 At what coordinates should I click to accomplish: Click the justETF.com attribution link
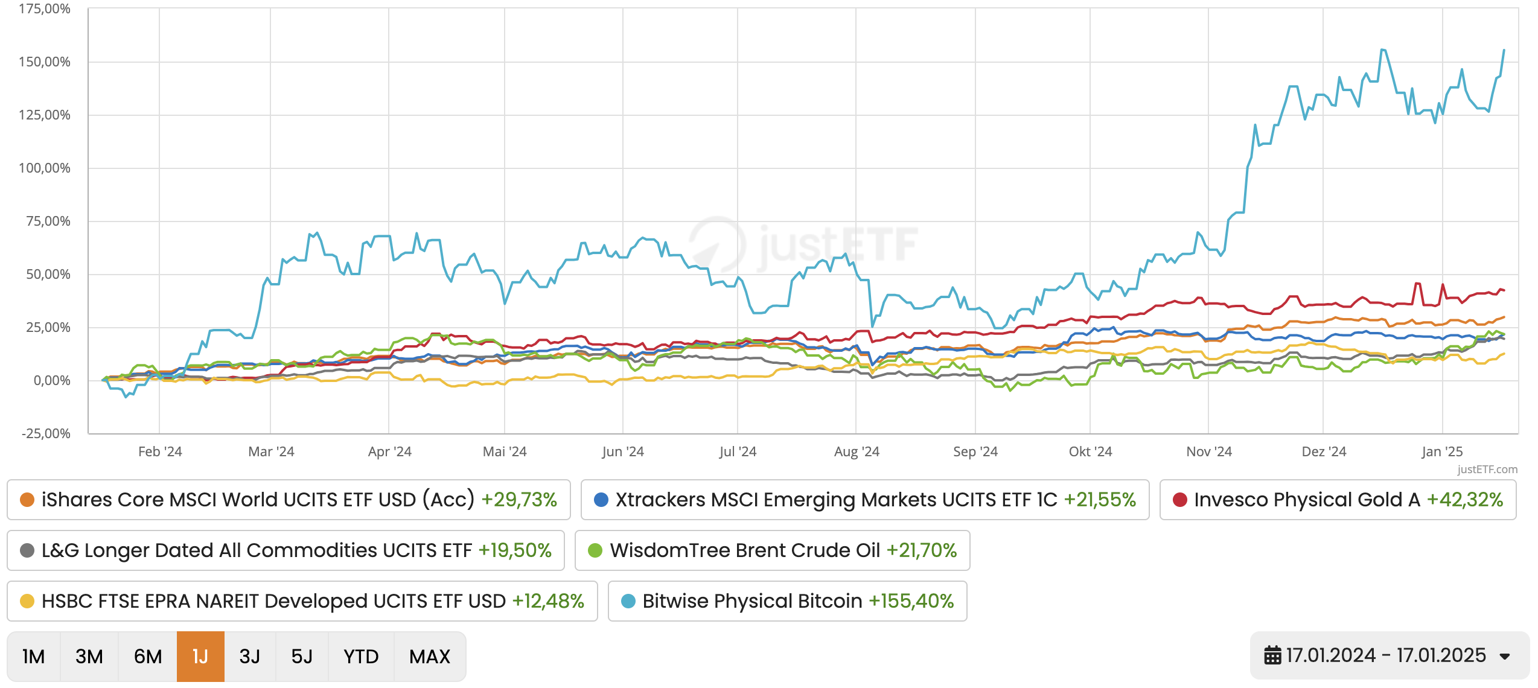click(x=1487, y=470)
